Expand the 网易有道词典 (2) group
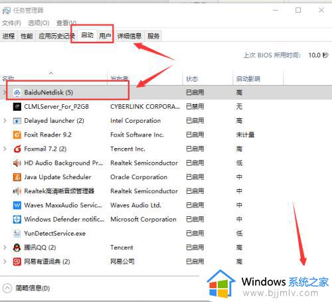The height and width of the screenshot is (302, 332). point(5,262)
